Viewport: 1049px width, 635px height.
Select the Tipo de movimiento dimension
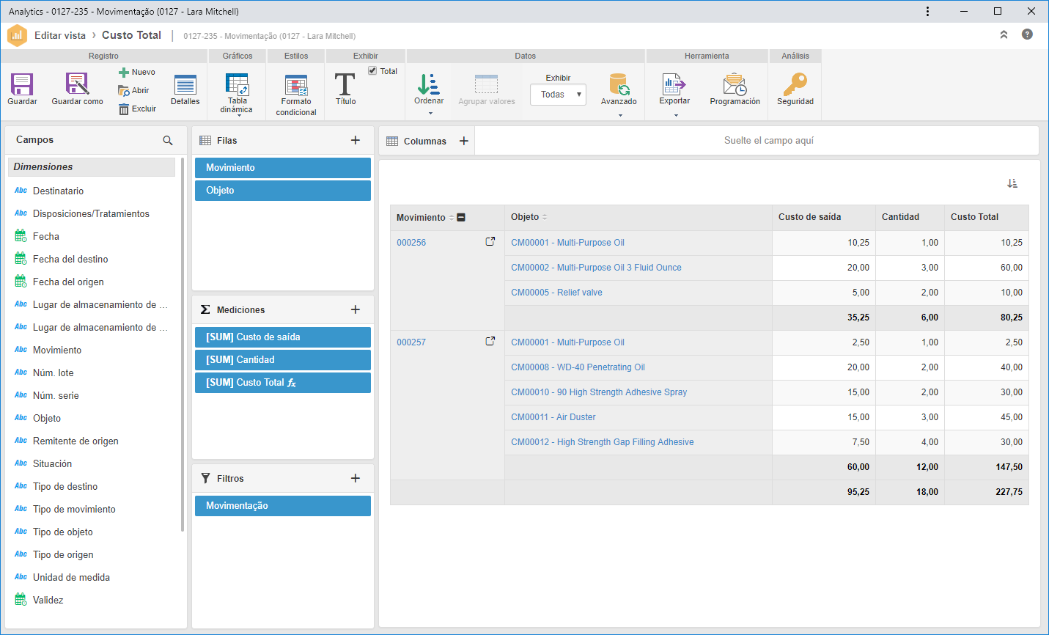74,509
